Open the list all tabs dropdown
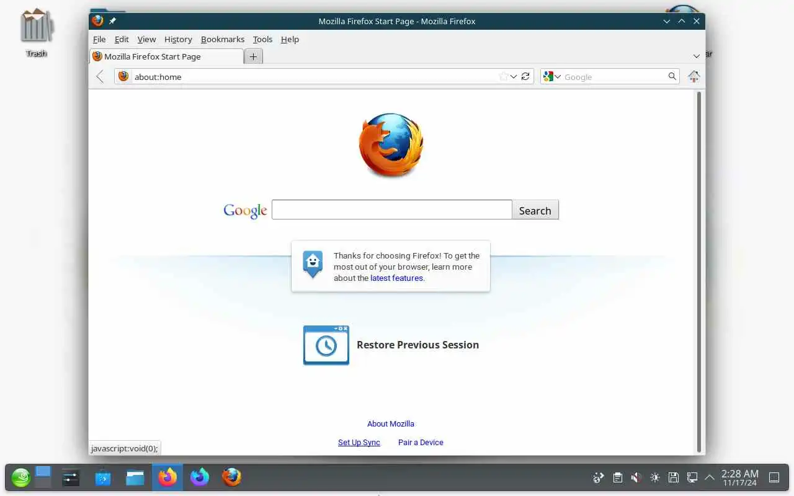The height and width of the screenshot is (496, 794). (x=697, y=56)
